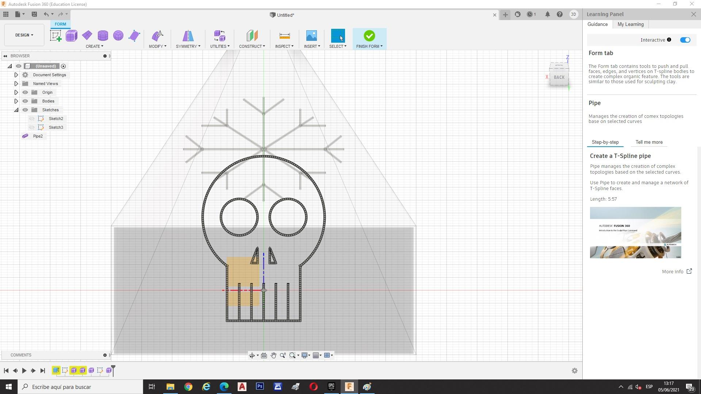Click the Measure inspect icon
Screen dimensions: 701x394
pyautogui.click(x=284, y=36)
